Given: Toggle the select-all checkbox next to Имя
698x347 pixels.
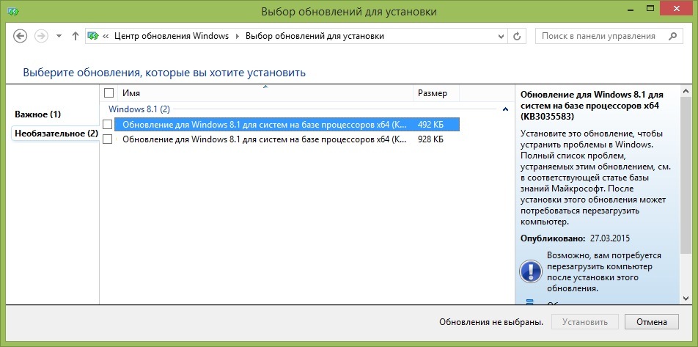Looking at the screenshot, I should pyautogui.click(x=109, y=92).
